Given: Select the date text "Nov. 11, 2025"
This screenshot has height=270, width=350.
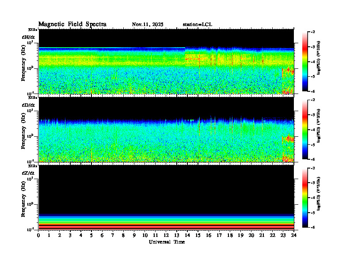Looking at the screenshot, I should 148,25.
